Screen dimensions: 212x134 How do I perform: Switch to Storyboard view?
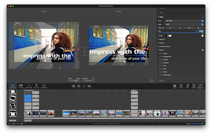tap(12, 86)
